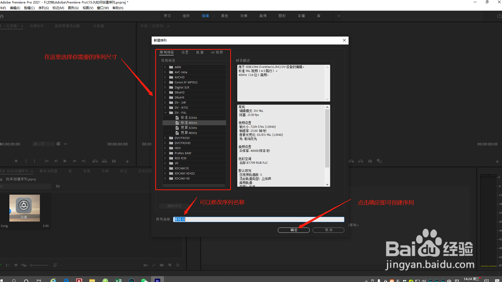Image resolution: width=502 pixels, height=282 pixels.
Task: Click the 序列名称 text field
Action: [x=259, y=219]
